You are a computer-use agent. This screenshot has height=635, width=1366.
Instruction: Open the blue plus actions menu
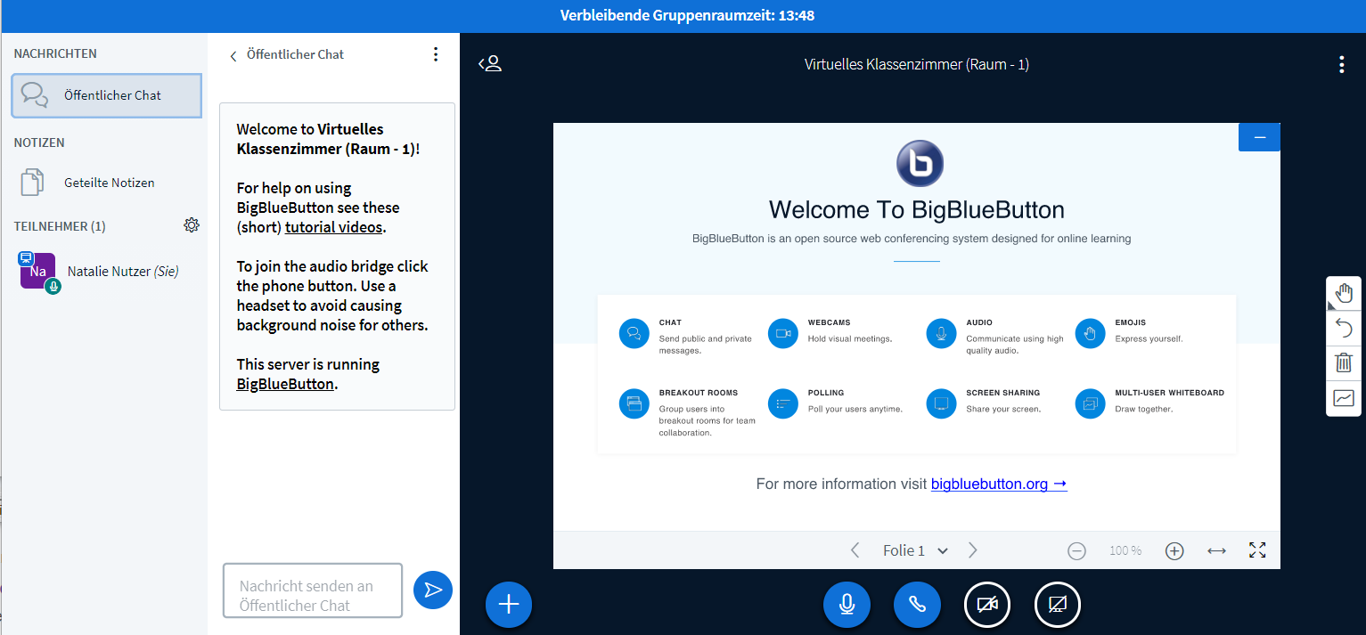pyautogui.click(x=509, y=605)
